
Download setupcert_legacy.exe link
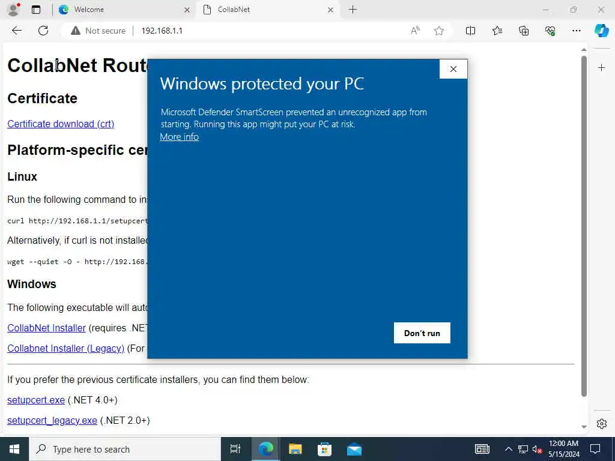pyautogui.click(x=52, y=421)
